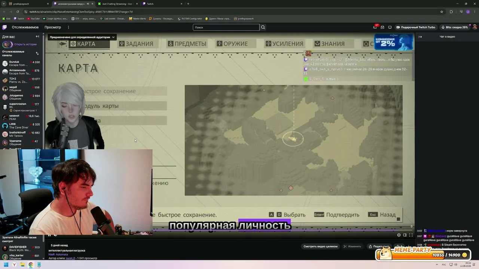Open Chrome from the taskbar
The height and width of the screenshot is (269, 479).
coord(31,265)
